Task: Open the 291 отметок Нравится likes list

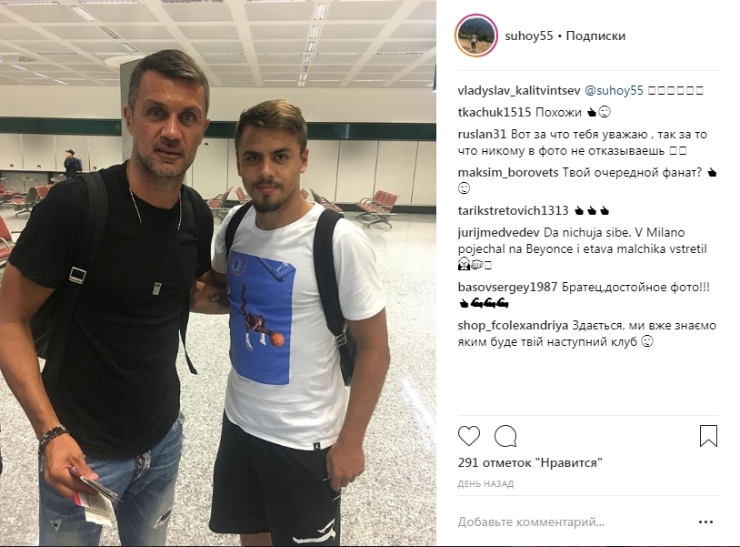Action: click(530, 462)
